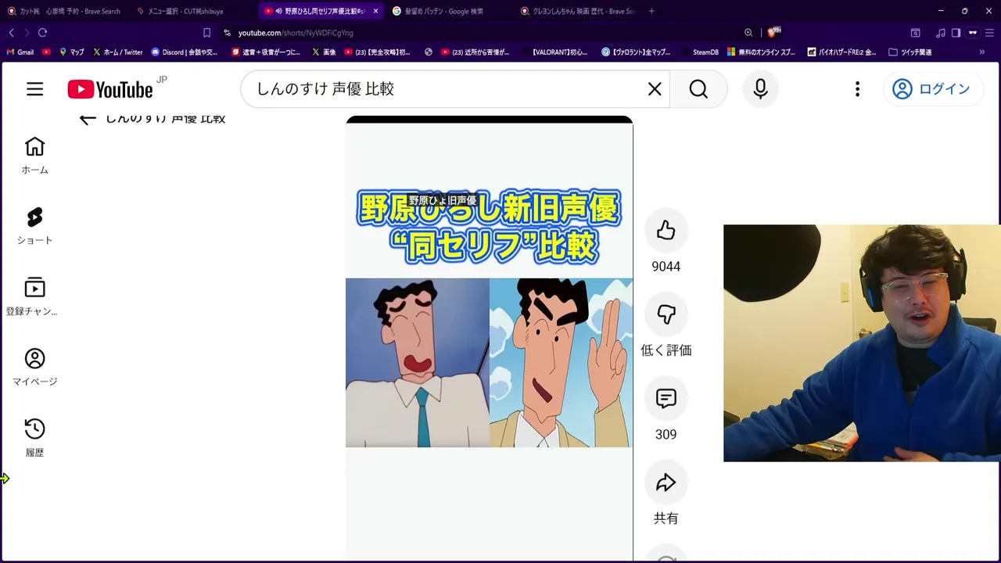Open the glasses icon in browser toolbar
Screen dimensions: 1001x563
[x=973, y=33]
